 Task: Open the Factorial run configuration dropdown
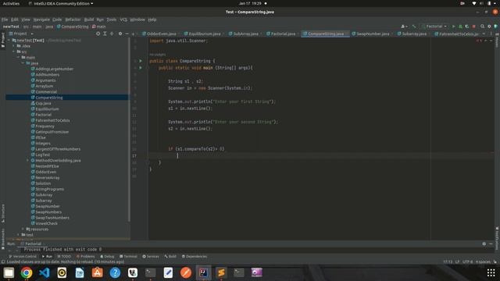(x=434, y=27)
